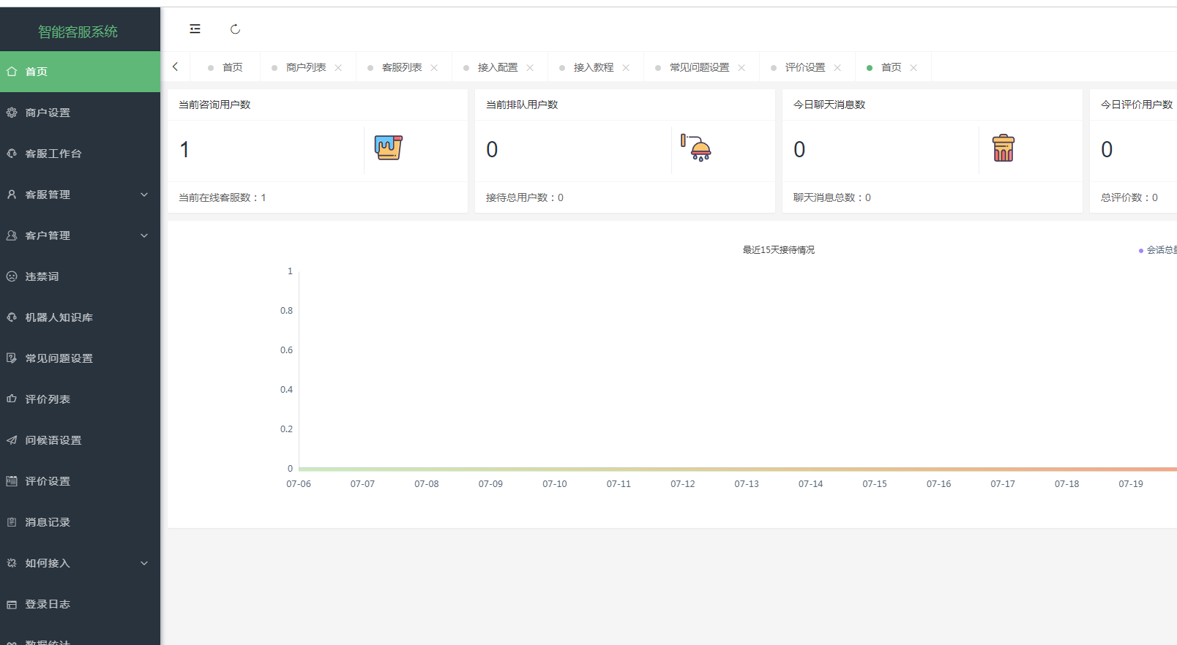This screenshot has width=1177, height=645.
Task: Close the 接入配置 tab
Action: 530,67
